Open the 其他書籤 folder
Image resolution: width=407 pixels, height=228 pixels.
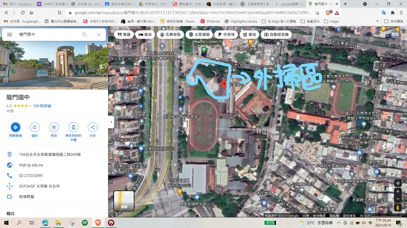click(394, 21)
